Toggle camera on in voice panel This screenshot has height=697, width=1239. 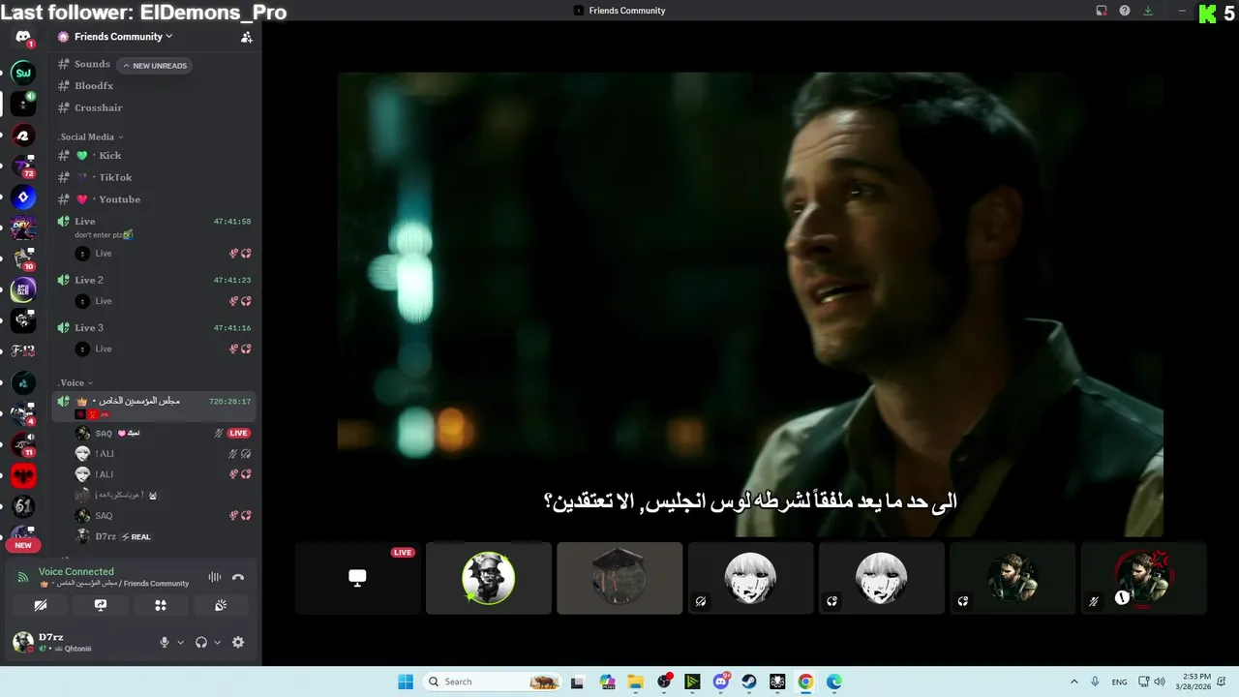coord(41,605)
